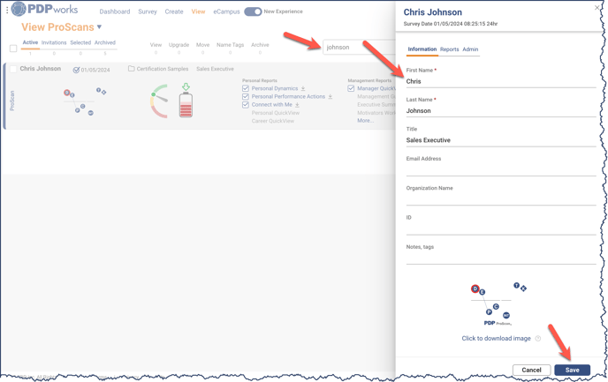Open the View menu

coord(198,11)
